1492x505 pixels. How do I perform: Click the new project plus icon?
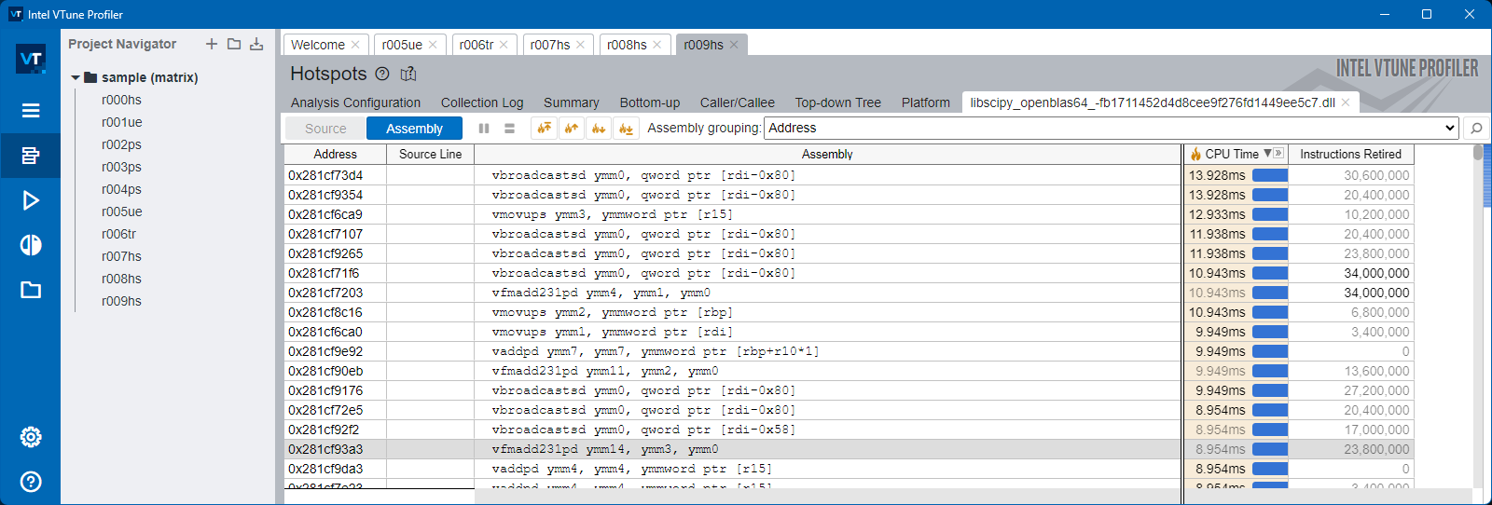[x=212, y=44]
